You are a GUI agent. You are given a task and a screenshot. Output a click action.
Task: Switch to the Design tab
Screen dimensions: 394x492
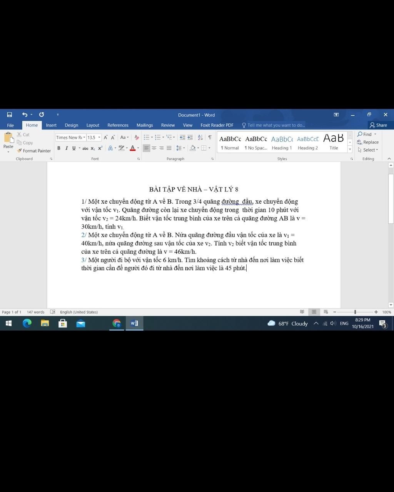click(71, 125)
